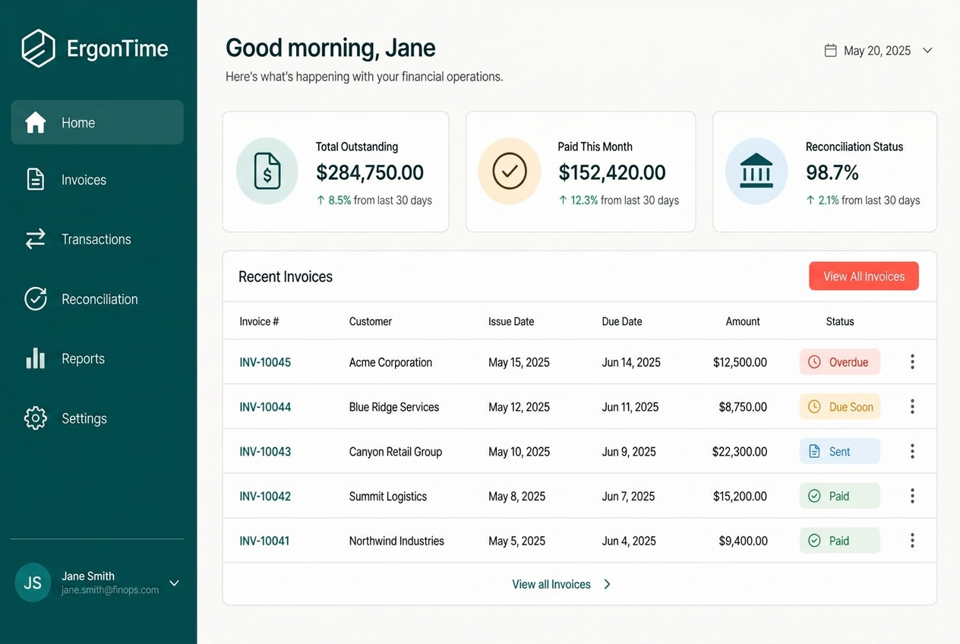Click the Acme Corporation customer cell
Image resolution: width=960 pixels, height=644 pixels.
click(x=390, y=362)
